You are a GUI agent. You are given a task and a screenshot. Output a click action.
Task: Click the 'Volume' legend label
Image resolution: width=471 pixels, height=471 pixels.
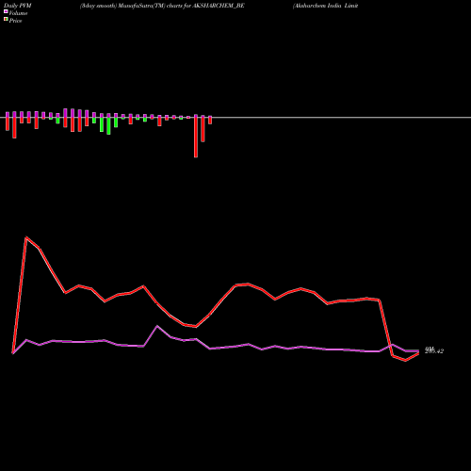pyautogui.click(x=18, y=13)
